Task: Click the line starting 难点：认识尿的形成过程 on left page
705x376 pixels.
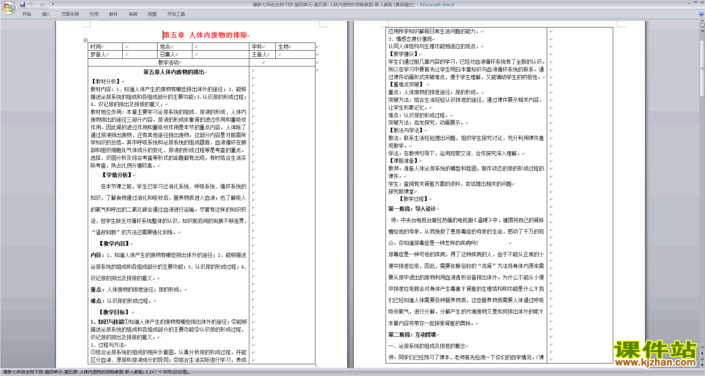Action: 121,301
